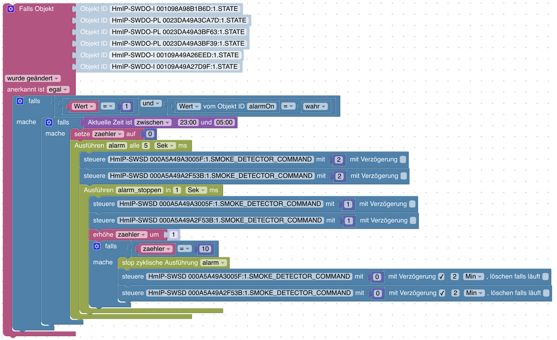Viewport: 557px width, 340px height.
Task: Select Objekt ID HmIP-SWDO-PL 0023DA49A3CA7D:1.STATE
Action: 179,20
